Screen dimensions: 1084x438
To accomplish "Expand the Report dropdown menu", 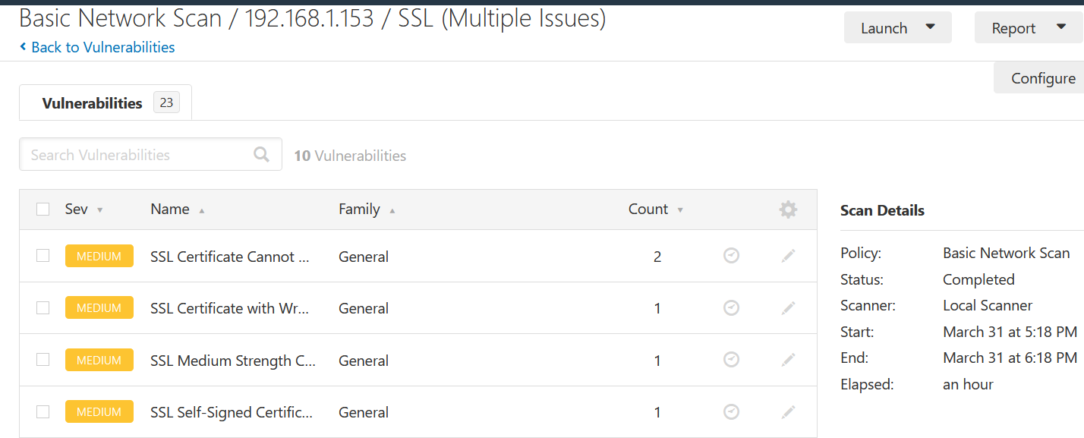I will pyautogui.click(x=1029, y=28).
